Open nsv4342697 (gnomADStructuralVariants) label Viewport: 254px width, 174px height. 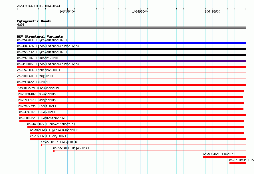click(49, 46)
